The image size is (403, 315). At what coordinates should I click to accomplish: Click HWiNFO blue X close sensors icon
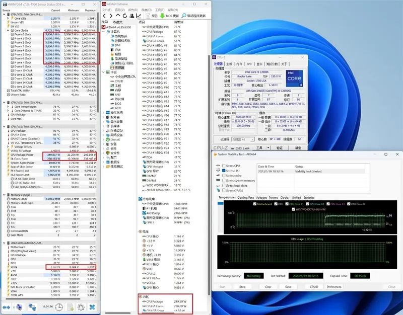[x=93, y=307]
